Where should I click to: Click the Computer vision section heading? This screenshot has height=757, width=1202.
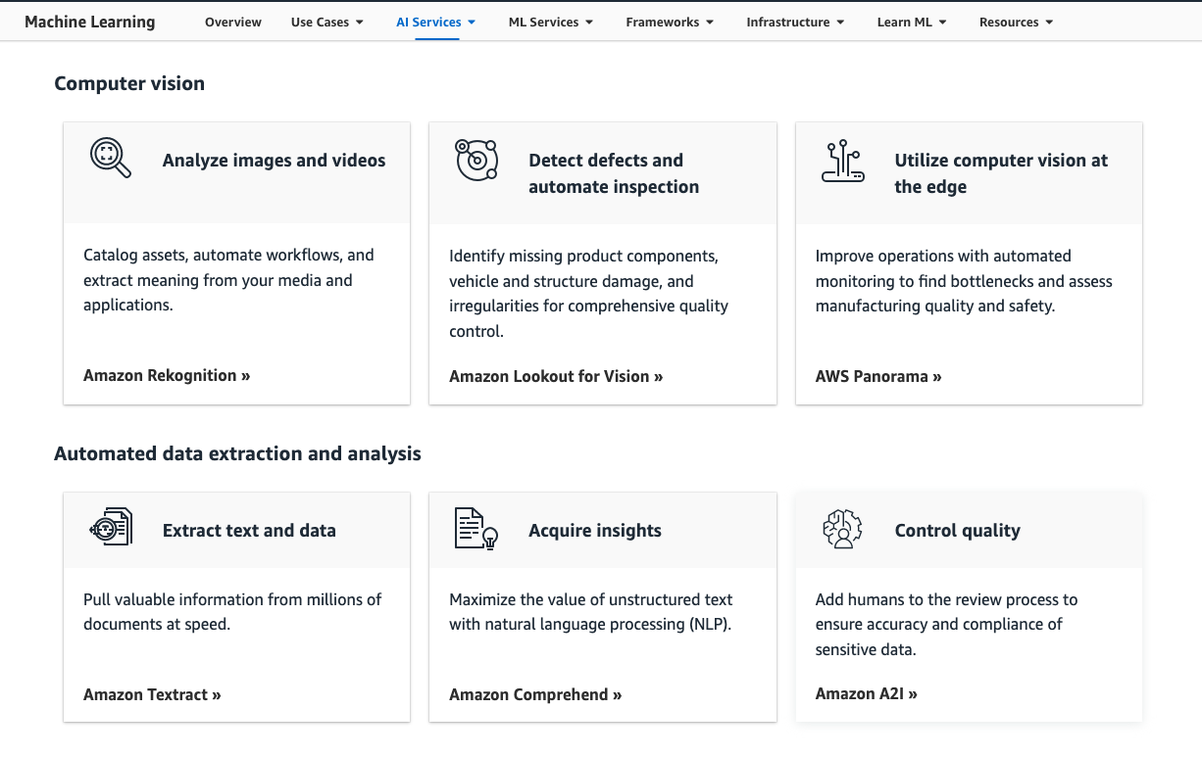click(x=129, y=83)
